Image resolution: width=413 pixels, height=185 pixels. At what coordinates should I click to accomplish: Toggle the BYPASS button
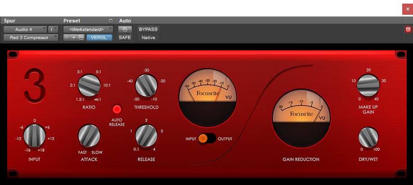(x=148, y=30)
